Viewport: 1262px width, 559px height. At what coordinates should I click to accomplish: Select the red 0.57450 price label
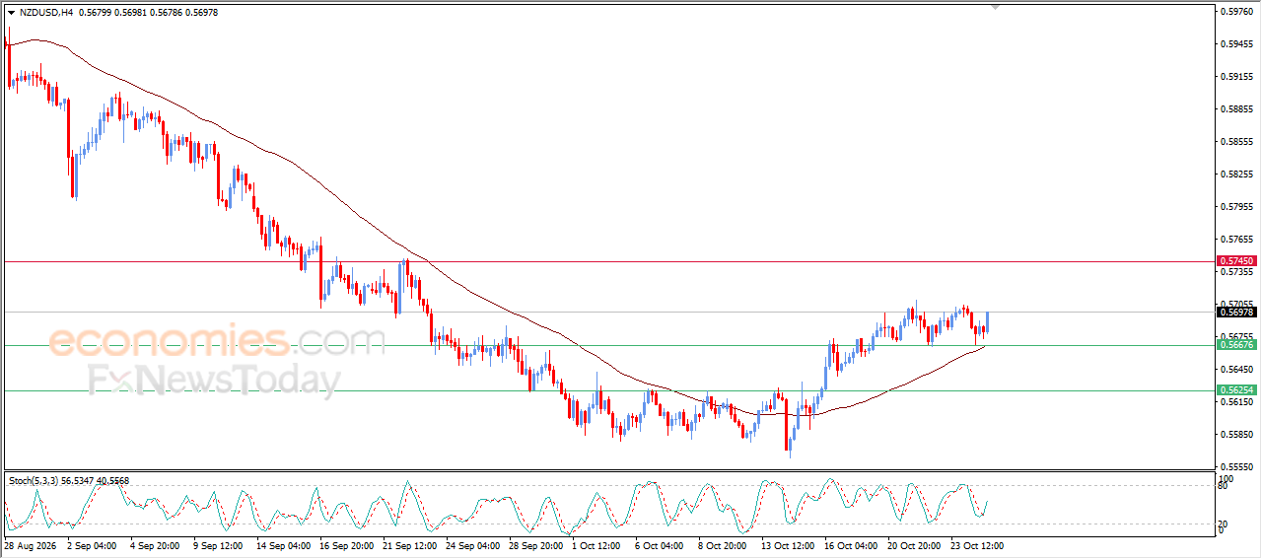[x=1236, y=261]
